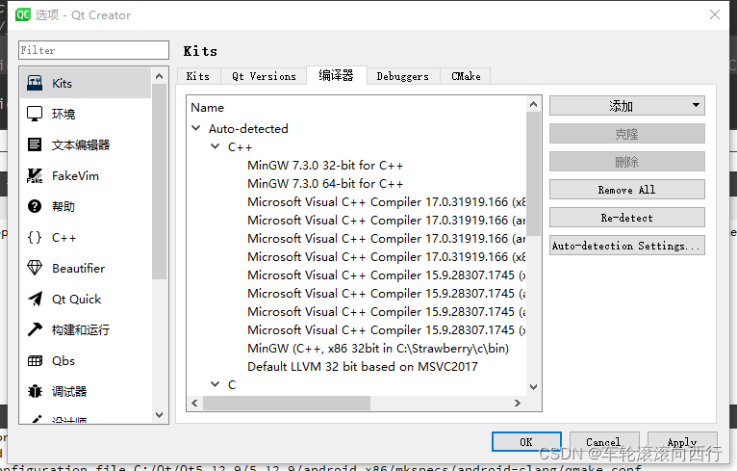Open the 添加 add compiler dropdown

pos(627,105)
